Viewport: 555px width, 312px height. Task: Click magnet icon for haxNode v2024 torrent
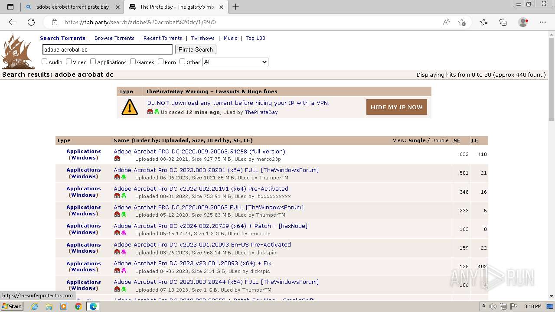click(x=117, y=233)
